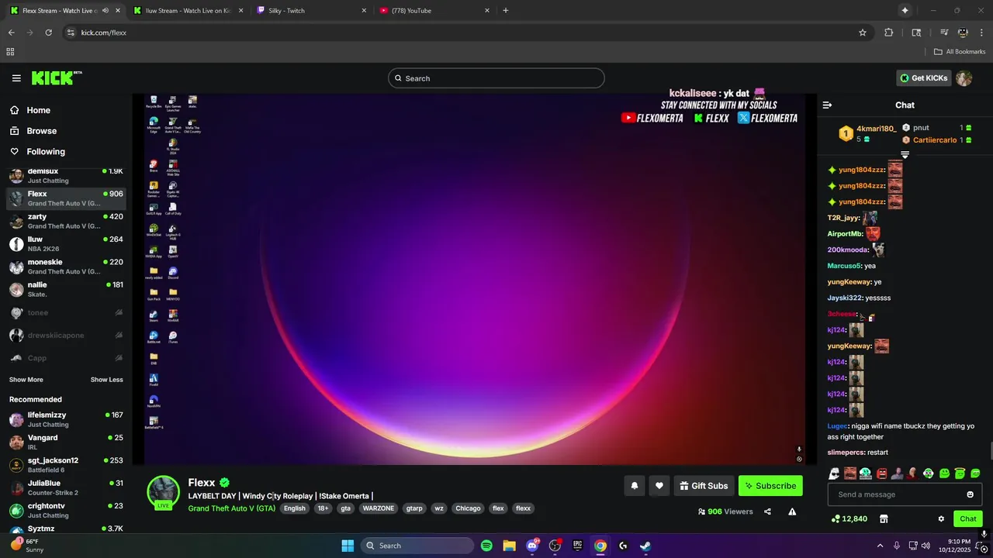Insert the green halo emote

click(x=960, y=474)
